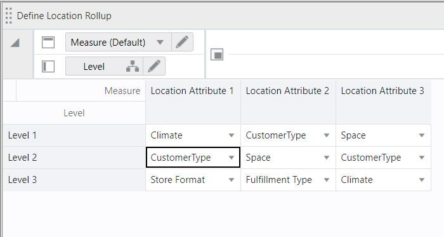
Task: Click the page axis square icon
Action: (217, 55)
